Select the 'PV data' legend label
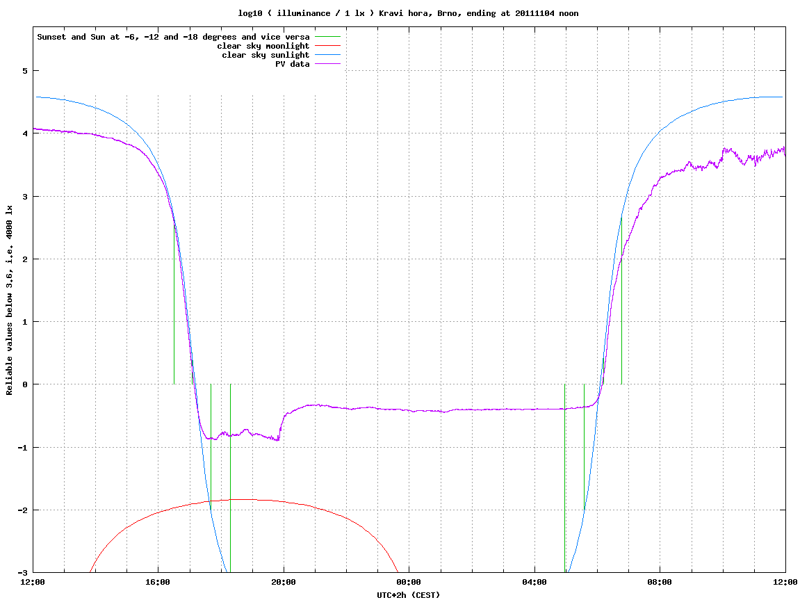800x600 pixels. 293,64
